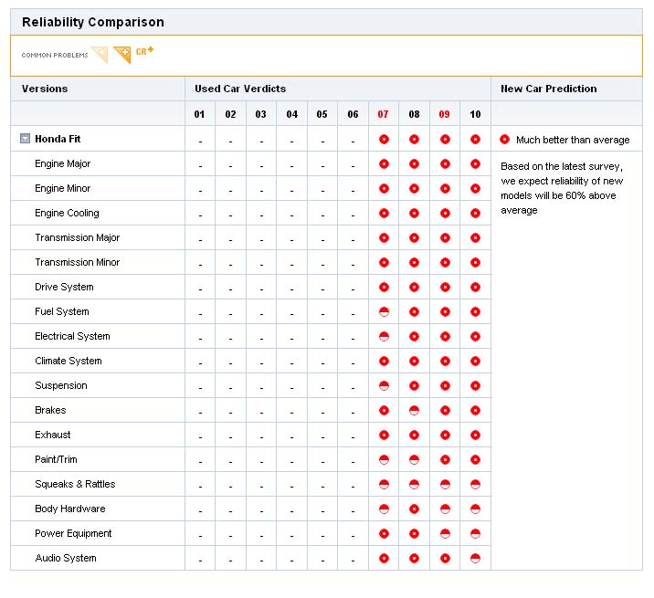Click the Transmission Minor row label
Viewport: 654px width, 598px height.
[77, 262]
